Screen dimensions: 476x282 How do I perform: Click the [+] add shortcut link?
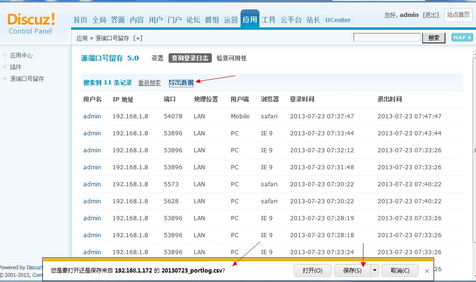[x=138, y=38]
